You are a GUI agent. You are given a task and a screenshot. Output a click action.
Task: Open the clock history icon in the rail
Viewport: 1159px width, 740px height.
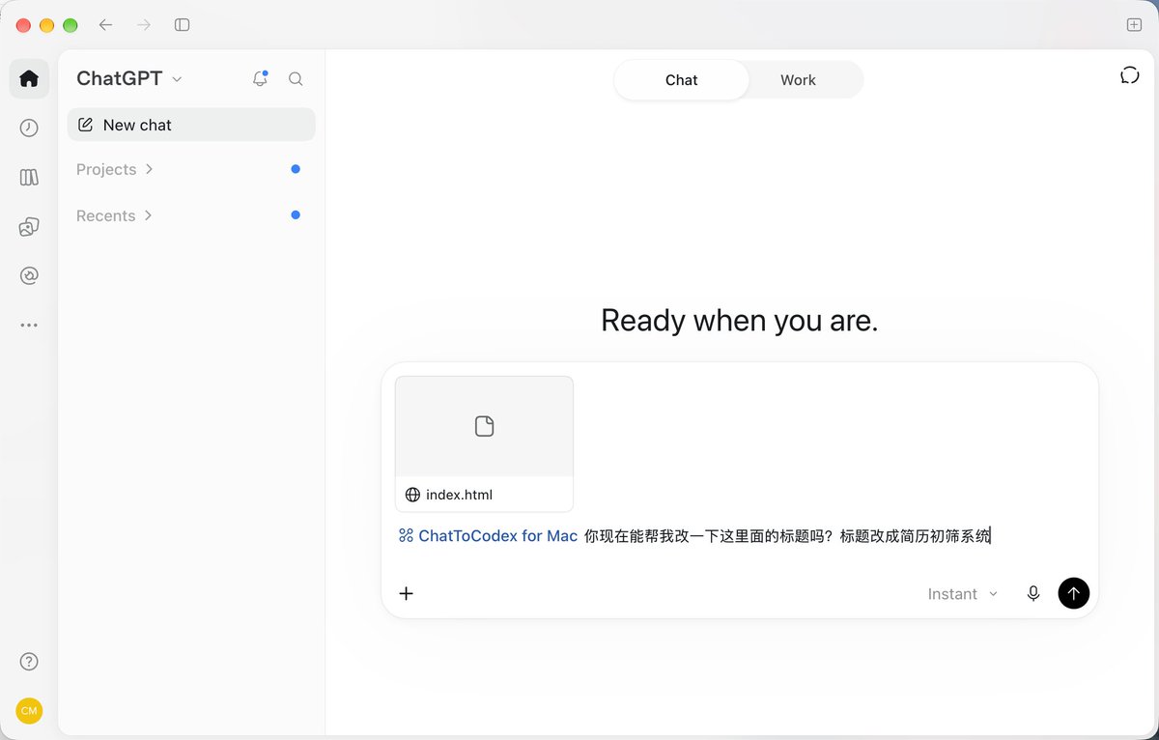click(29, 128)
